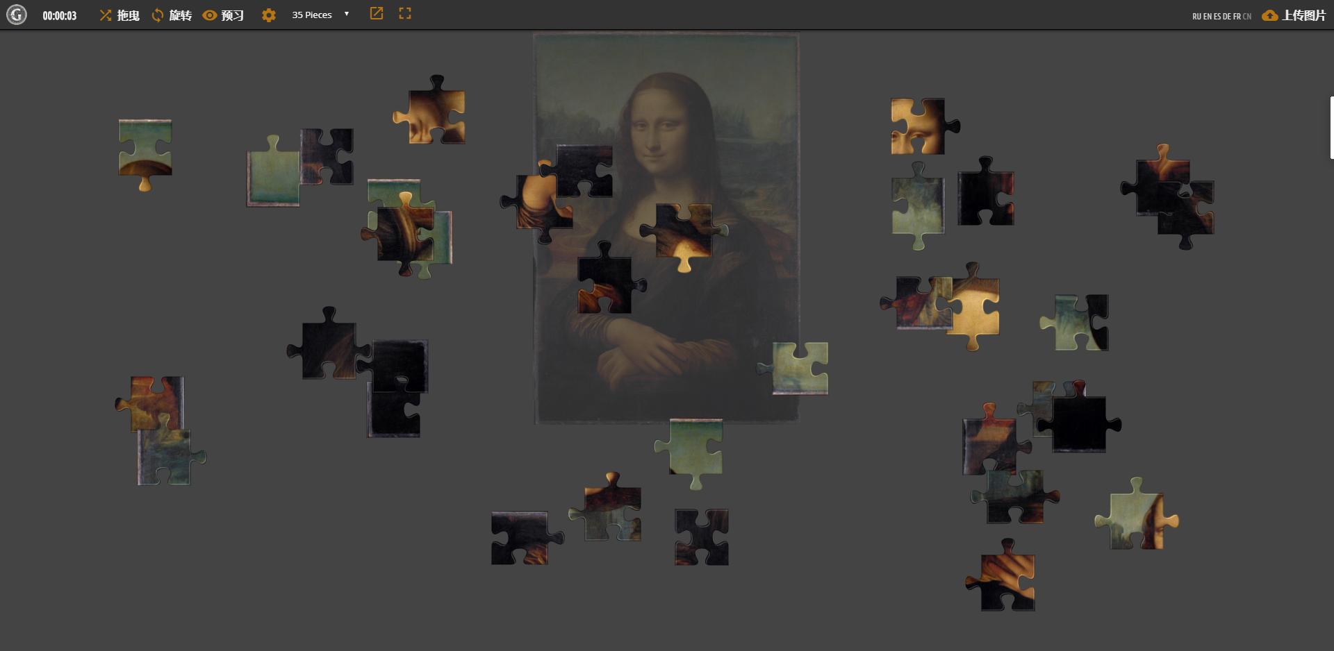Activate the 旋转 rotate tool
The height and width of the screenshot is (651, 1334).
click(172, 15)
